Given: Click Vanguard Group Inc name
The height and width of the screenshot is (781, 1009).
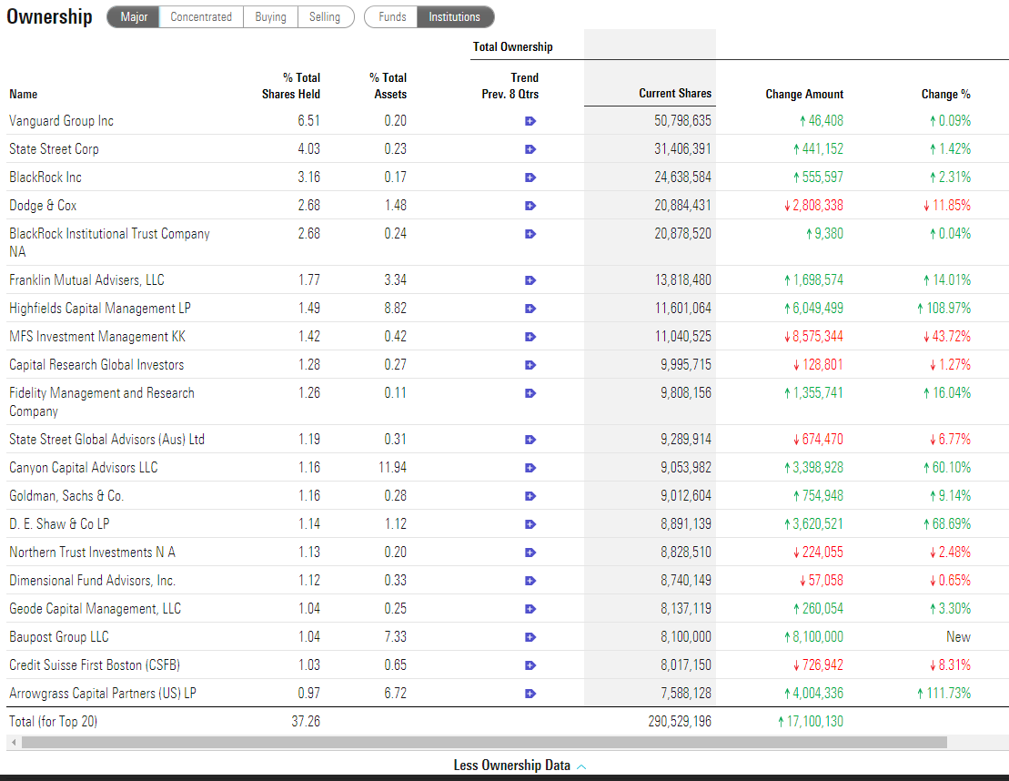Looking at the screenshot, I should pyautogui.click(x=61, y=121).
